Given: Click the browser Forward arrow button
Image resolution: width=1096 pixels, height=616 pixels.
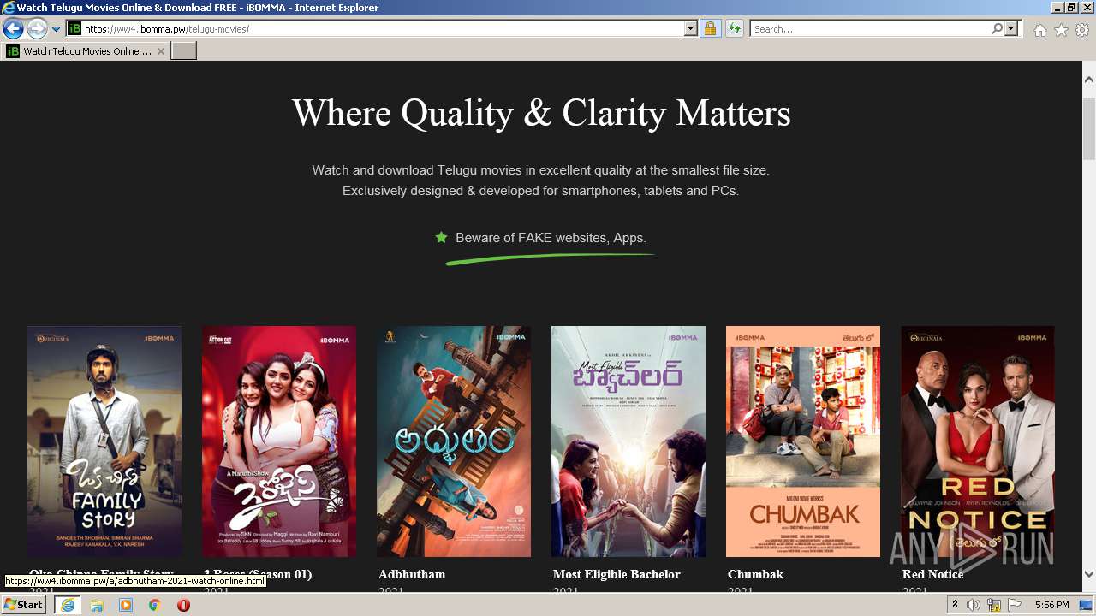Looking at the screenshot, I should point(37,29).
